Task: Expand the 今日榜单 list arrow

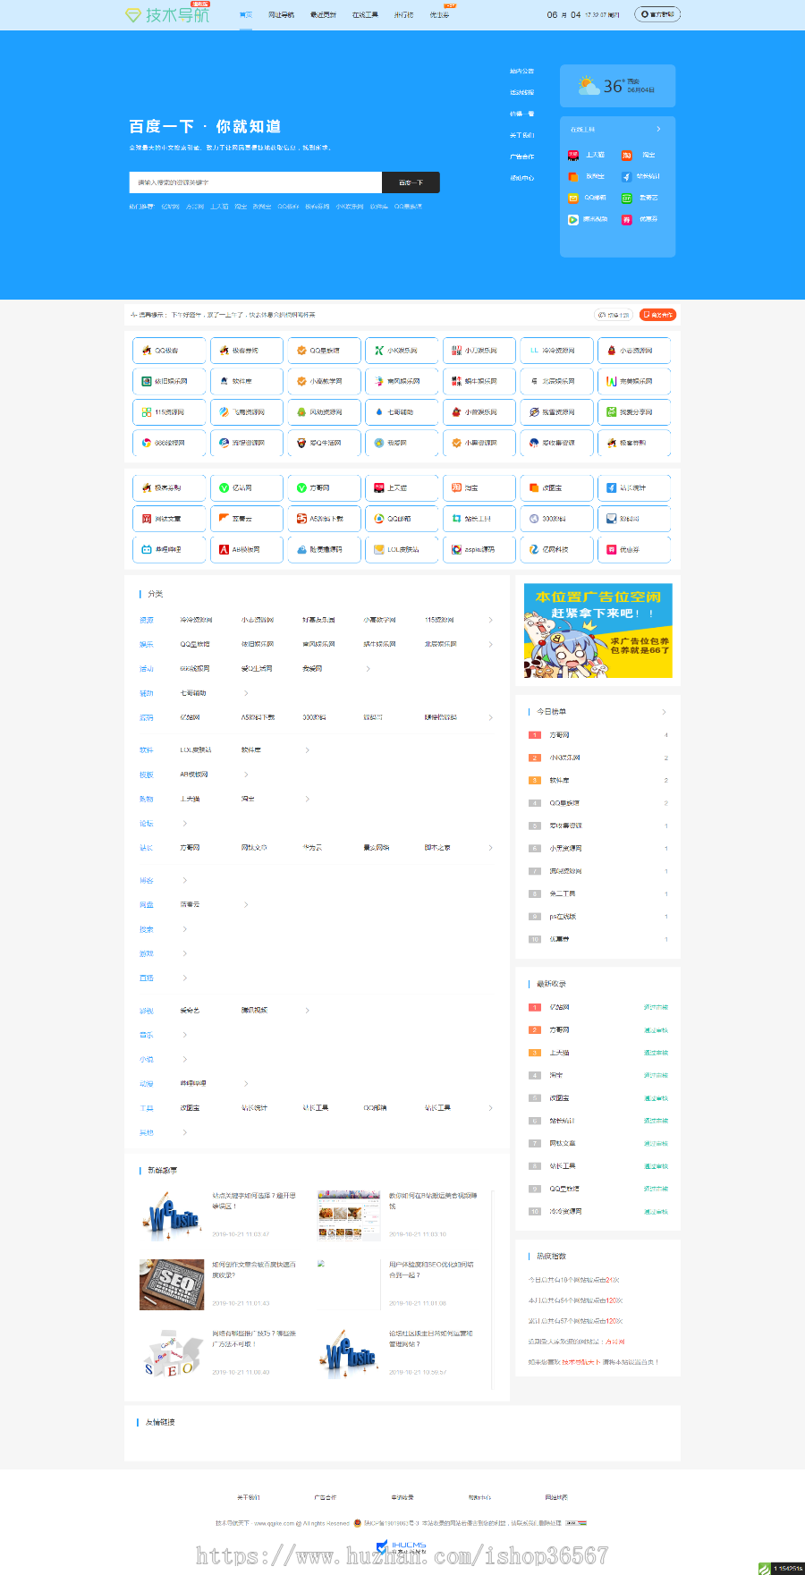Action: [x=664, y=712]
